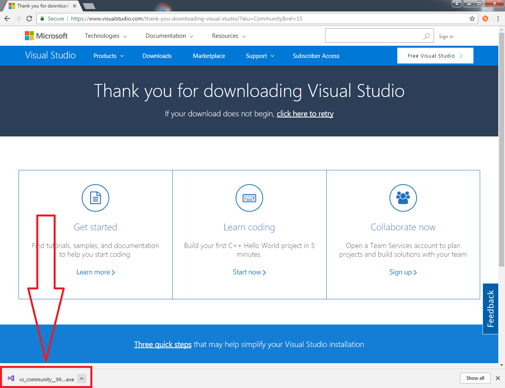Reload the page with the refresh icon

29,19
